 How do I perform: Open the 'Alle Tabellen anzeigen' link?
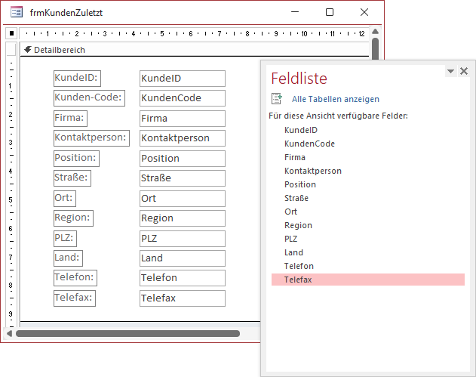click(336, 99)
